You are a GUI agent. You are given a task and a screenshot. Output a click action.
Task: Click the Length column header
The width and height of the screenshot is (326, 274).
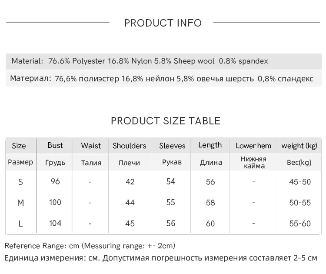210,145
